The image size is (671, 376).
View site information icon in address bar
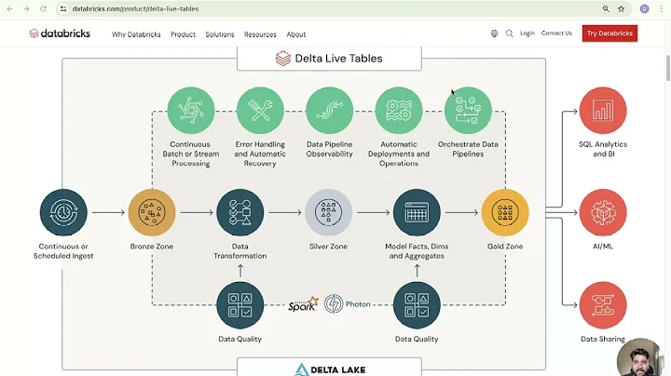point(63,8)
